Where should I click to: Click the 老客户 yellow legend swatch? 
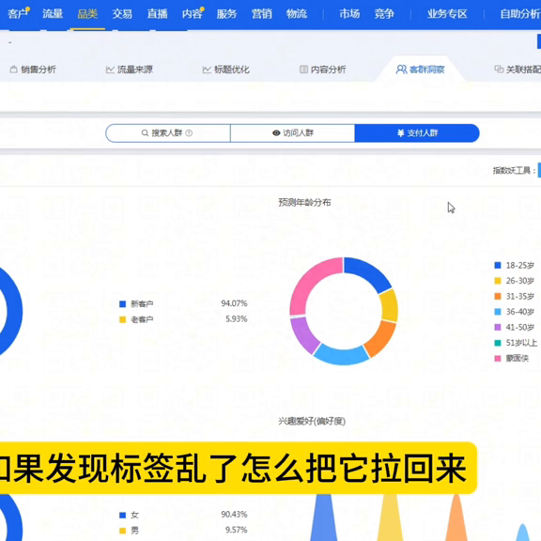pos(122,319)
